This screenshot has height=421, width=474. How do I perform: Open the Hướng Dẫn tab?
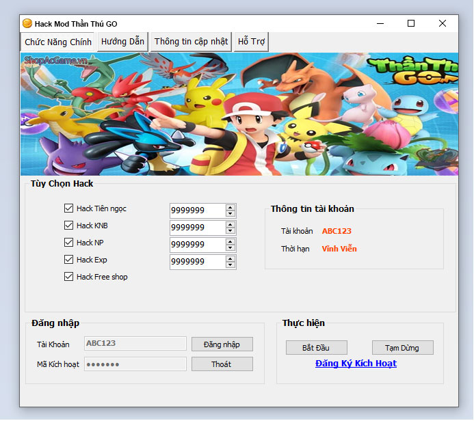tap(122, 42)
